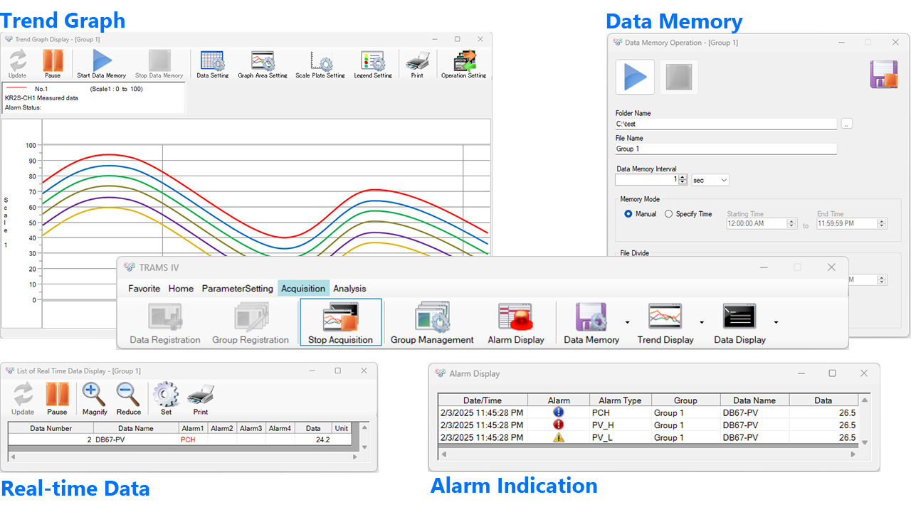Click the floppy disk icon in Data Memory window
The height and width of the screenshot is (512, 911).
[x=884, y=75]
